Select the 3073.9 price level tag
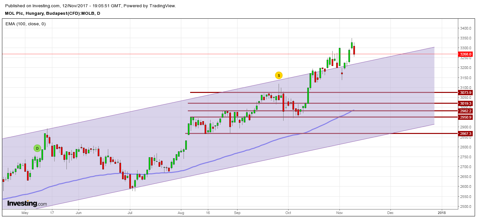Screen dimensions: 477x217 465,93
